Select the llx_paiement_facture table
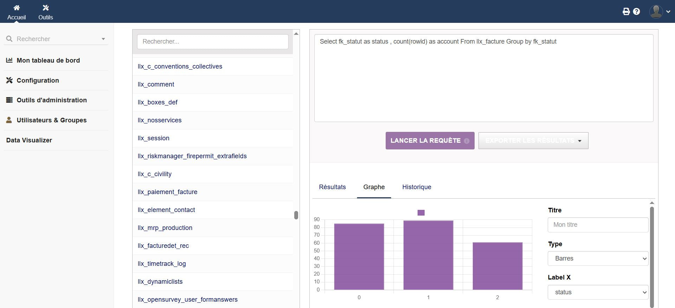This screenshot has height=308, width=675. tap(167, 192)
